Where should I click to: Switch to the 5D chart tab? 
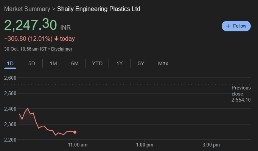pyautogui.click(x=32, y=63)
